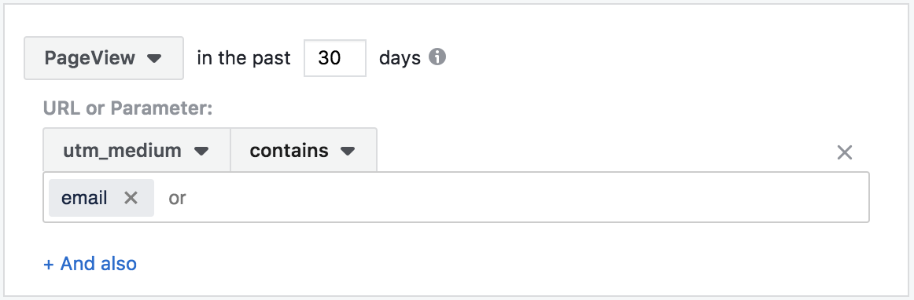Open the PageView event dropdown
The height and width of the screenshot is (300, 914).
pos(104,58)
